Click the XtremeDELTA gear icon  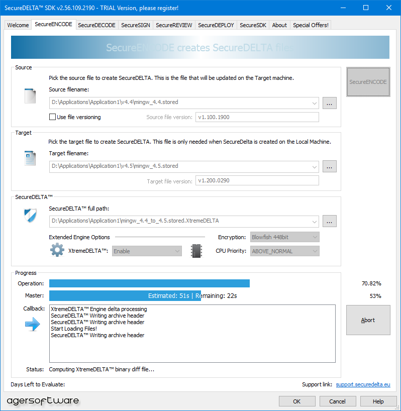(57, 250)
